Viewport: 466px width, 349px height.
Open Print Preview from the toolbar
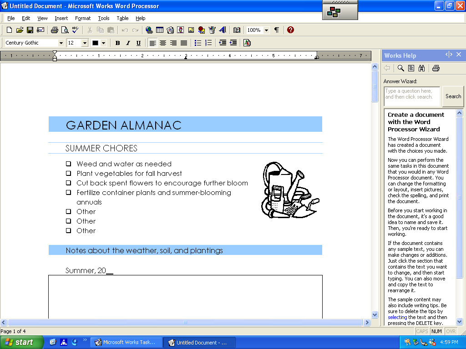65,30
